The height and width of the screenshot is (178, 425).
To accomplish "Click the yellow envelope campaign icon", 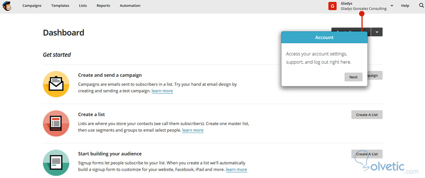I will (x=56, y=84).
